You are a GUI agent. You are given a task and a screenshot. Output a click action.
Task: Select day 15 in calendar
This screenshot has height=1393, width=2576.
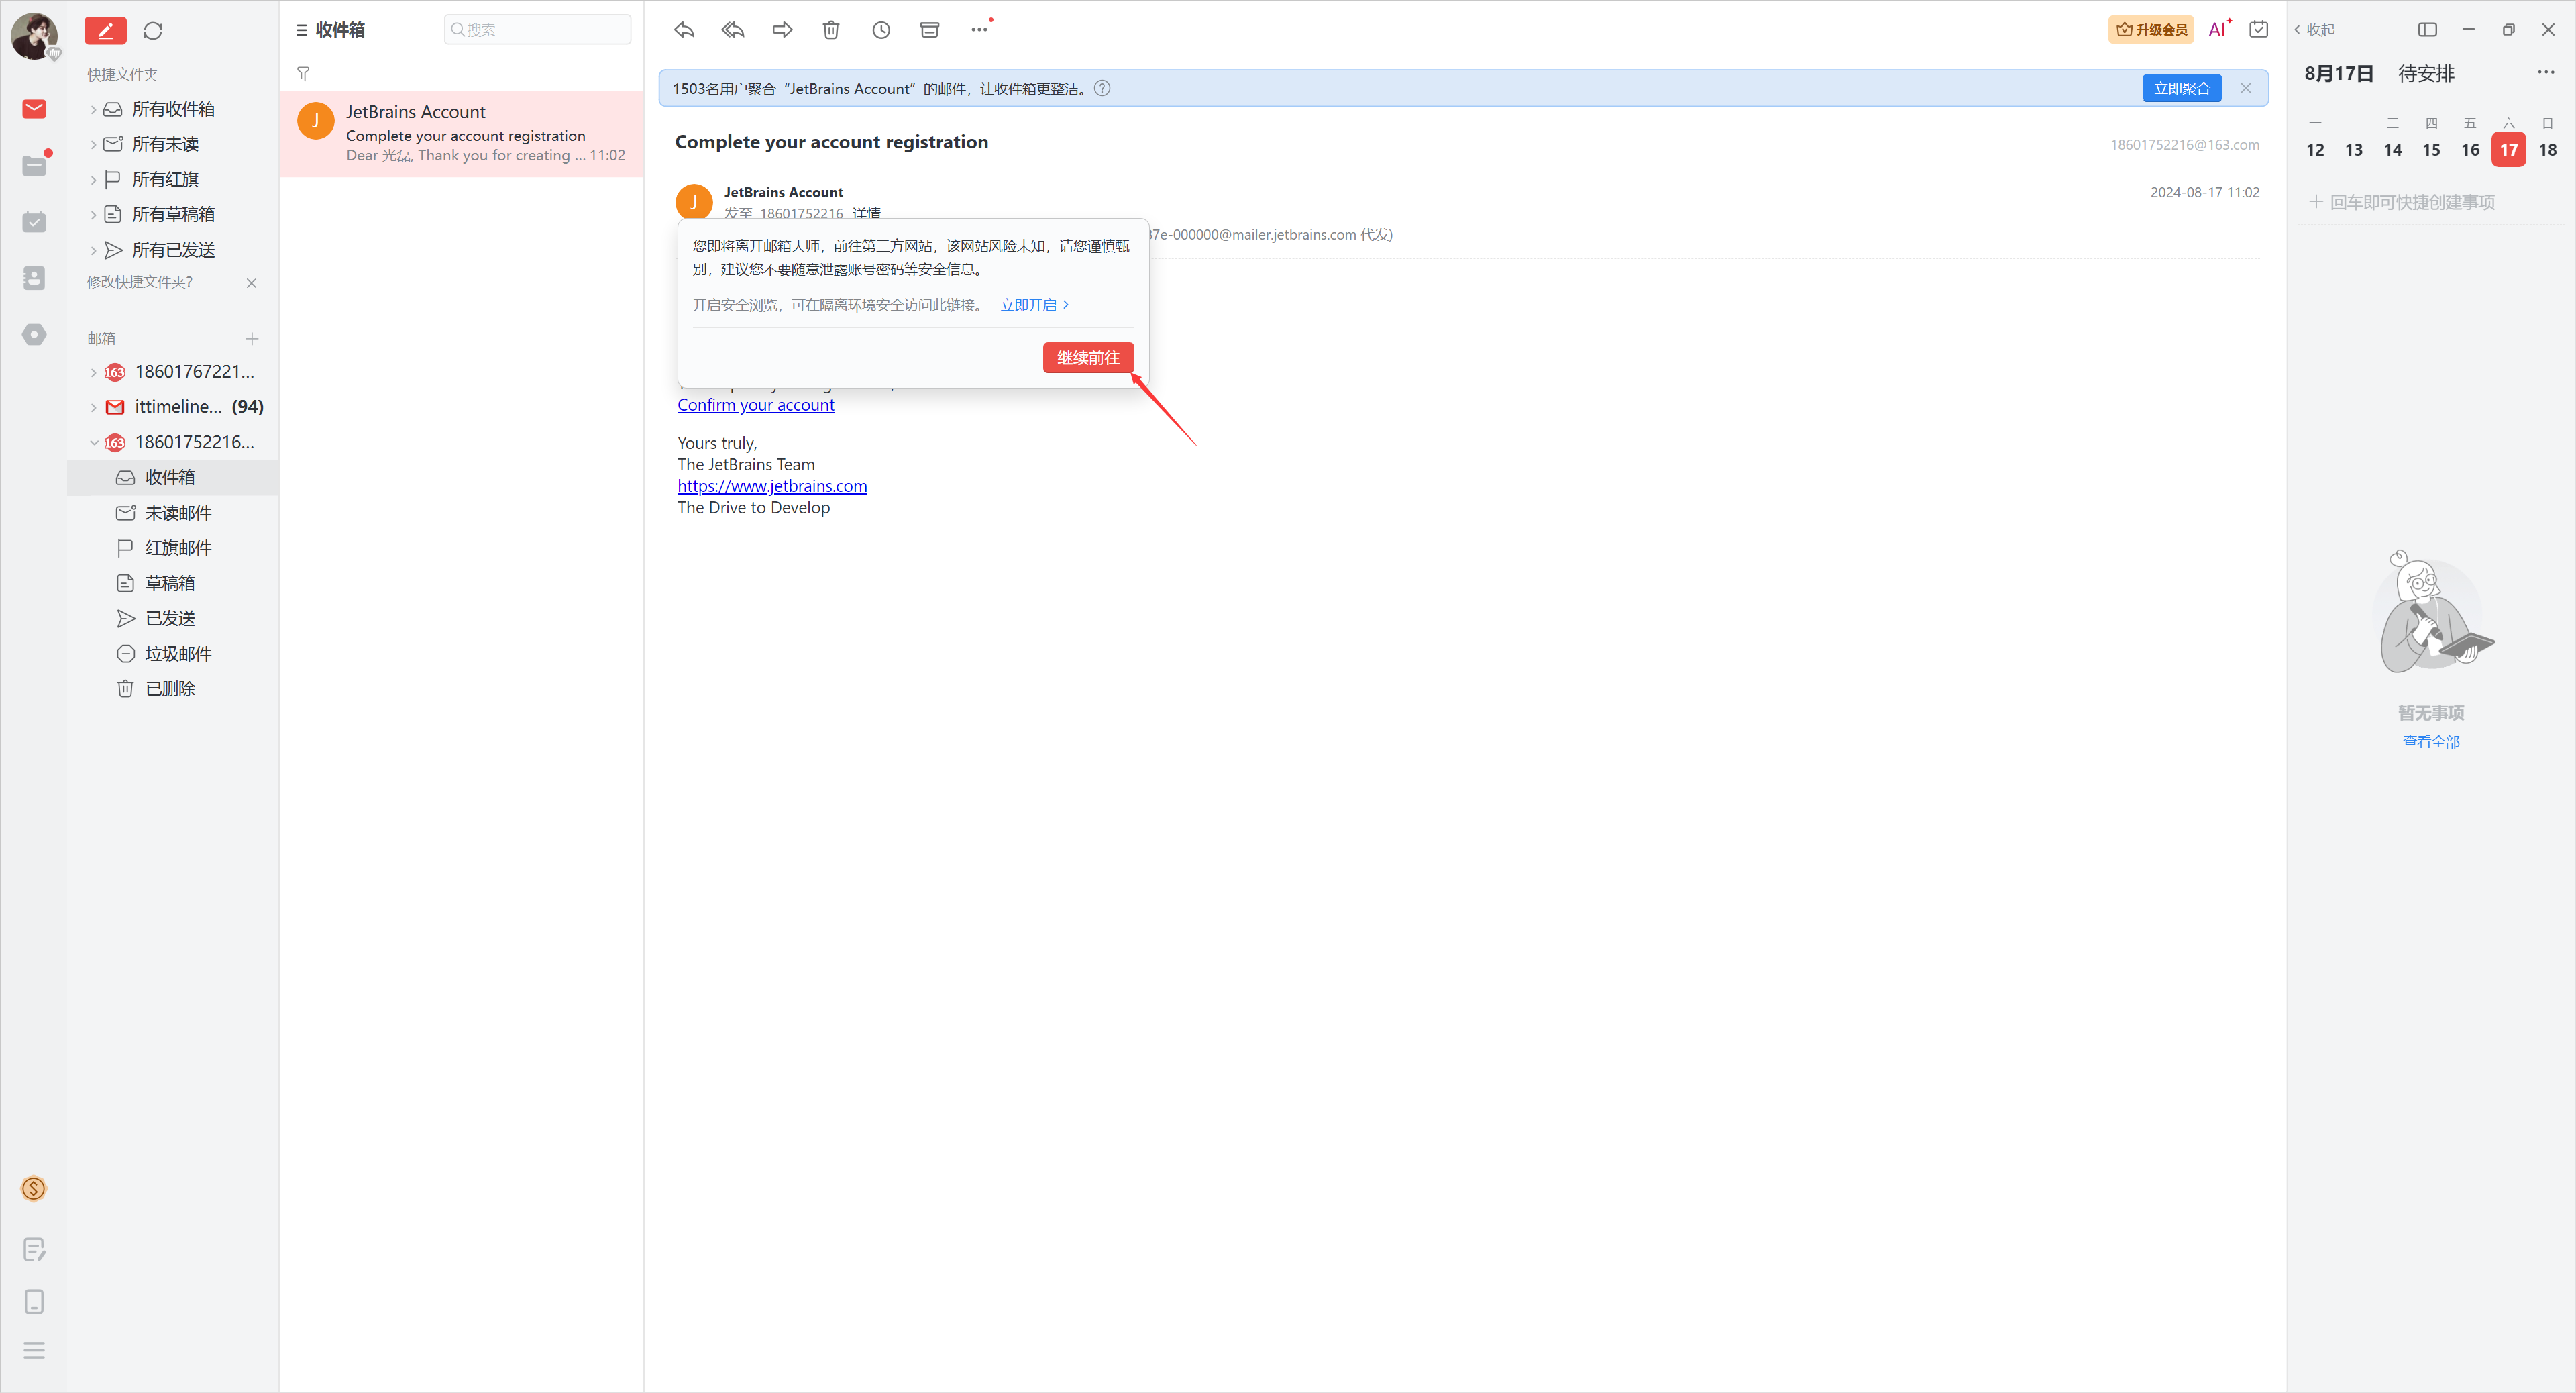2431,150
